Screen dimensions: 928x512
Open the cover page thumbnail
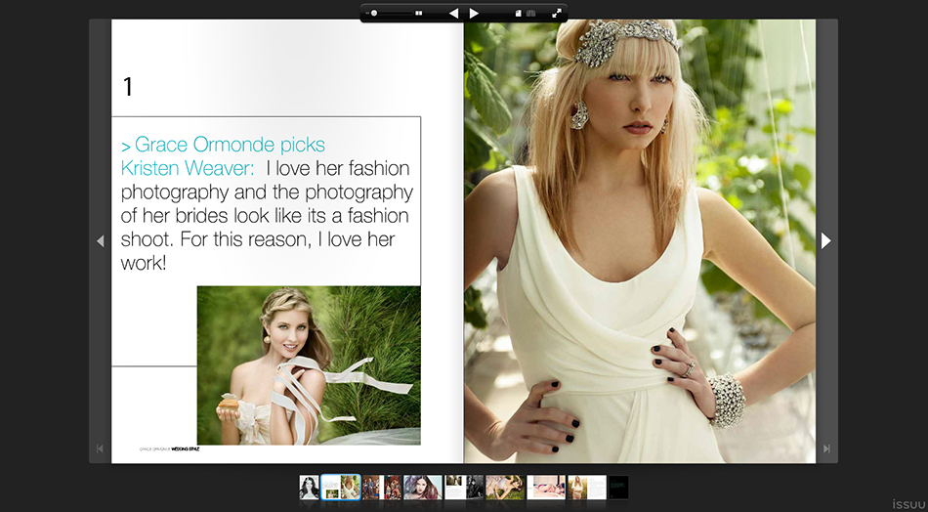tap(310, 487)
